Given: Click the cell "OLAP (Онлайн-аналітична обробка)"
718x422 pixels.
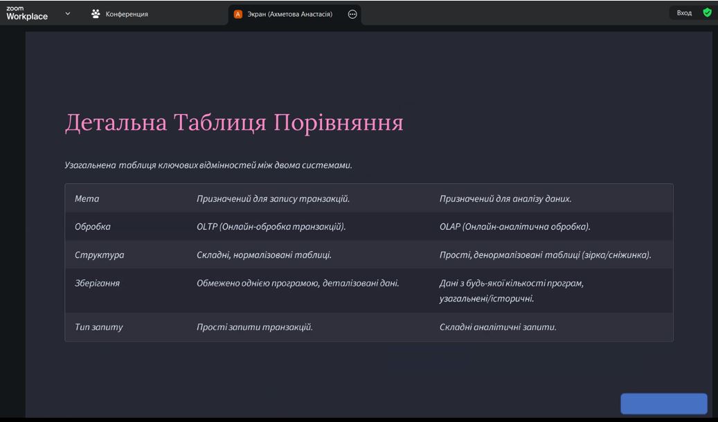Looking at the screenshot, I should [514, 226].
